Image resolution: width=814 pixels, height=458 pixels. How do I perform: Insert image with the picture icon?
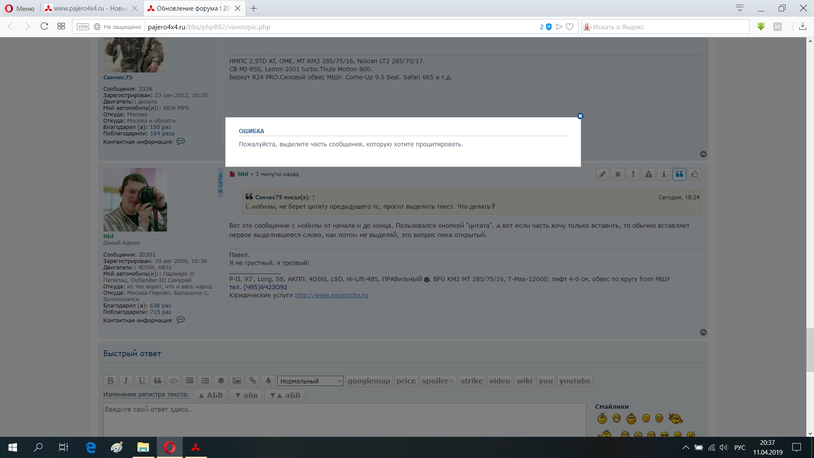[x=237, y=381]
